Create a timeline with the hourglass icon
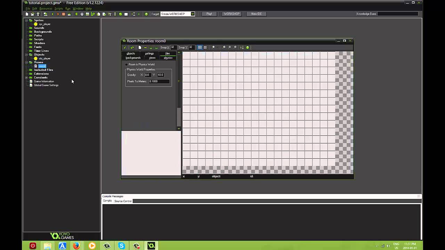Screen dimensions: 445x250 pyautogui.click(x=115, y=14)
